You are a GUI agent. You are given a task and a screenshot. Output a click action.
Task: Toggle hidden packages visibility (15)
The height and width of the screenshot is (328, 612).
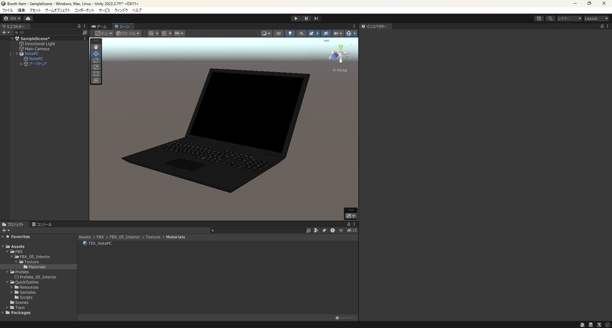351,230
